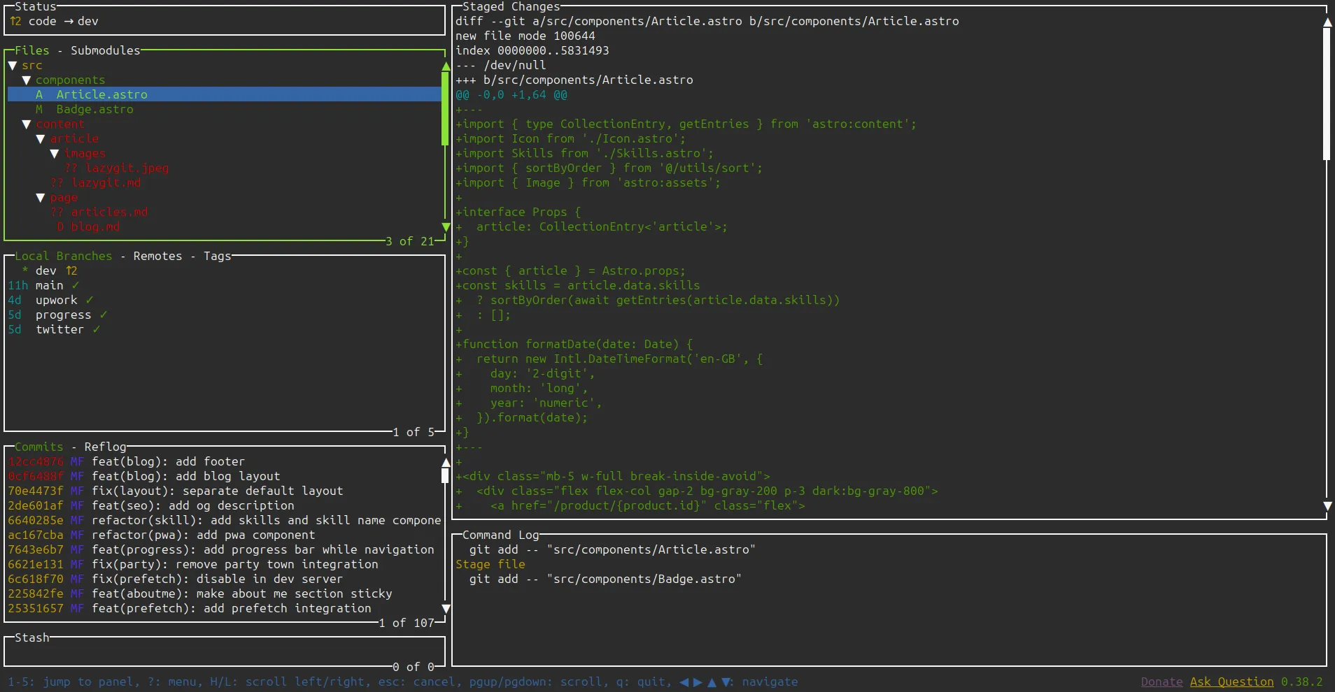
Task: Select the upwork branch
Action: [57, 301]
